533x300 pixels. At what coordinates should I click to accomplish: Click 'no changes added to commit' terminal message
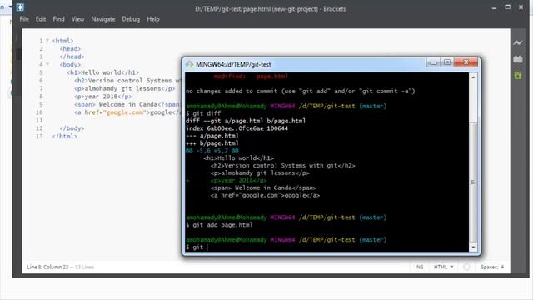pyautogui.click(x=300, y=91)
